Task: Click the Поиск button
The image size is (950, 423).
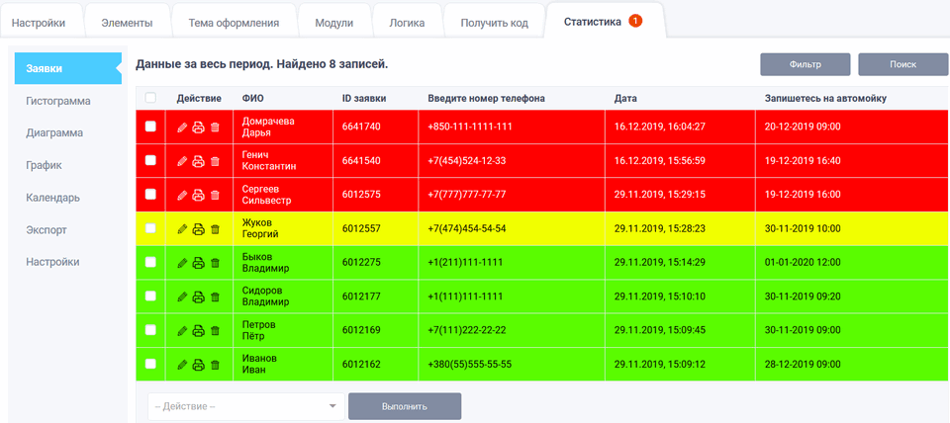Action: [902, 64]
